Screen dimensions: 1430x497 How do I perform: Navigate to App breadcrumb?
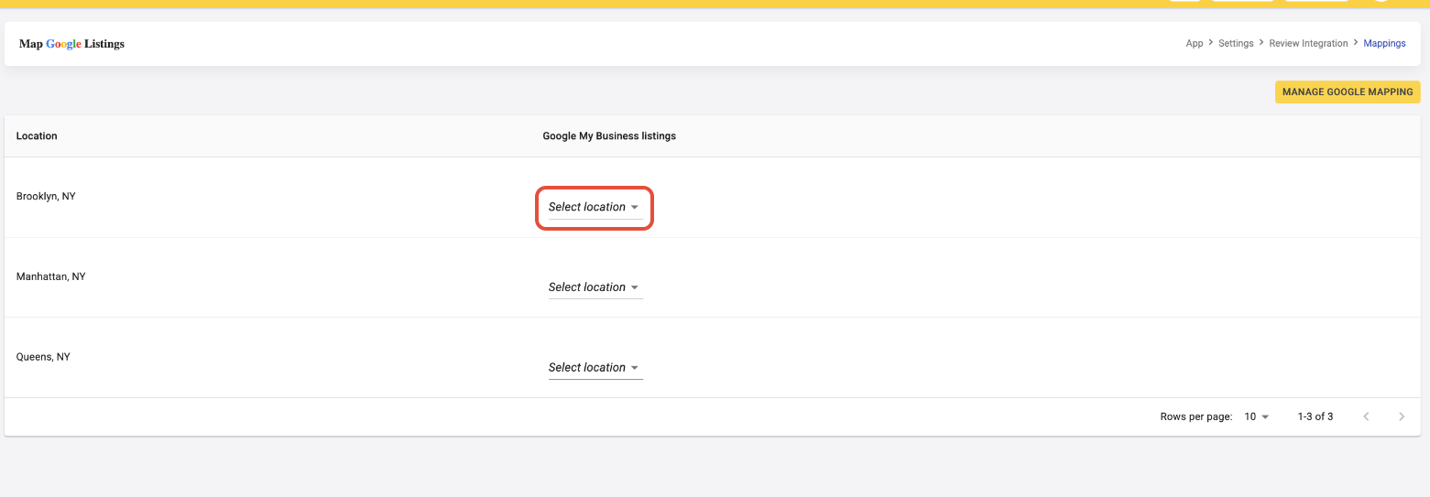pyautogui.click(x=1195, y=43)
